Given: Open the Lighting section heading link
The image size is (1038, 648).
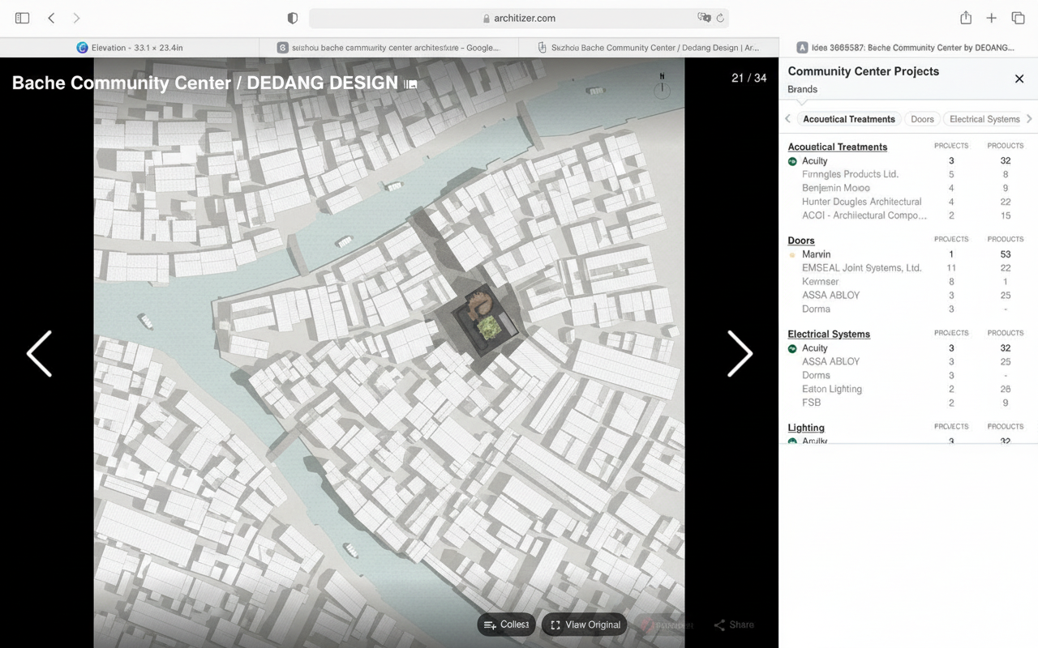Looking at the screenshot, I should (805, 428).
